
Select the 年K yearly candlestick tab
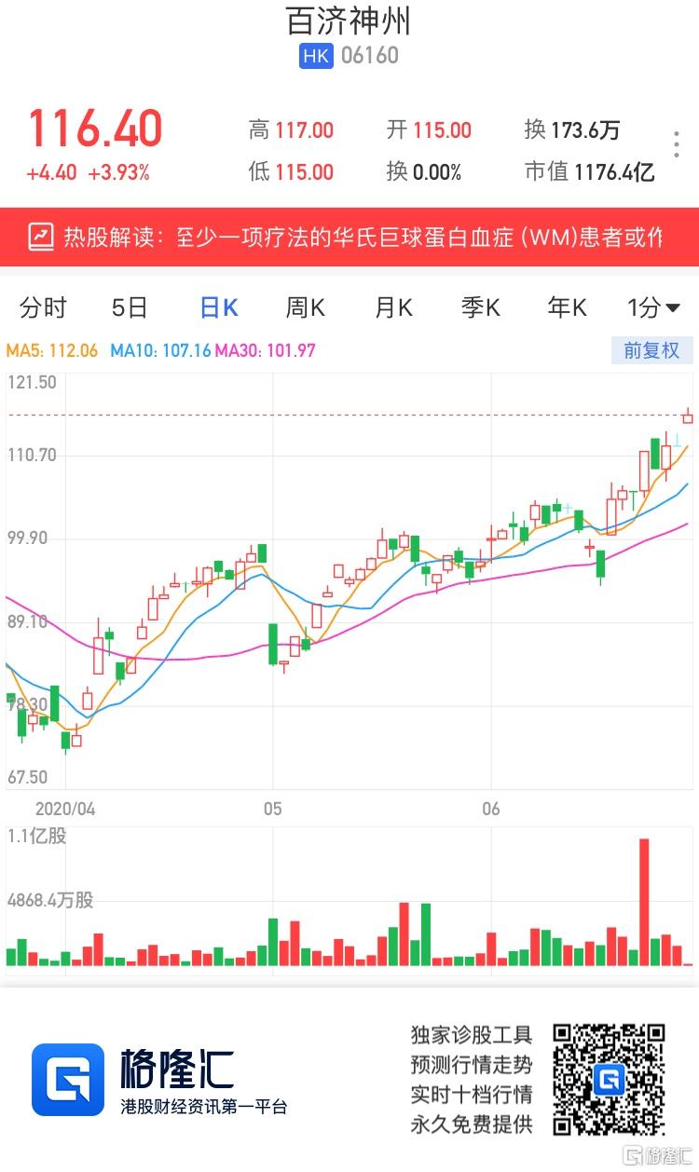(x=568, y=307)
